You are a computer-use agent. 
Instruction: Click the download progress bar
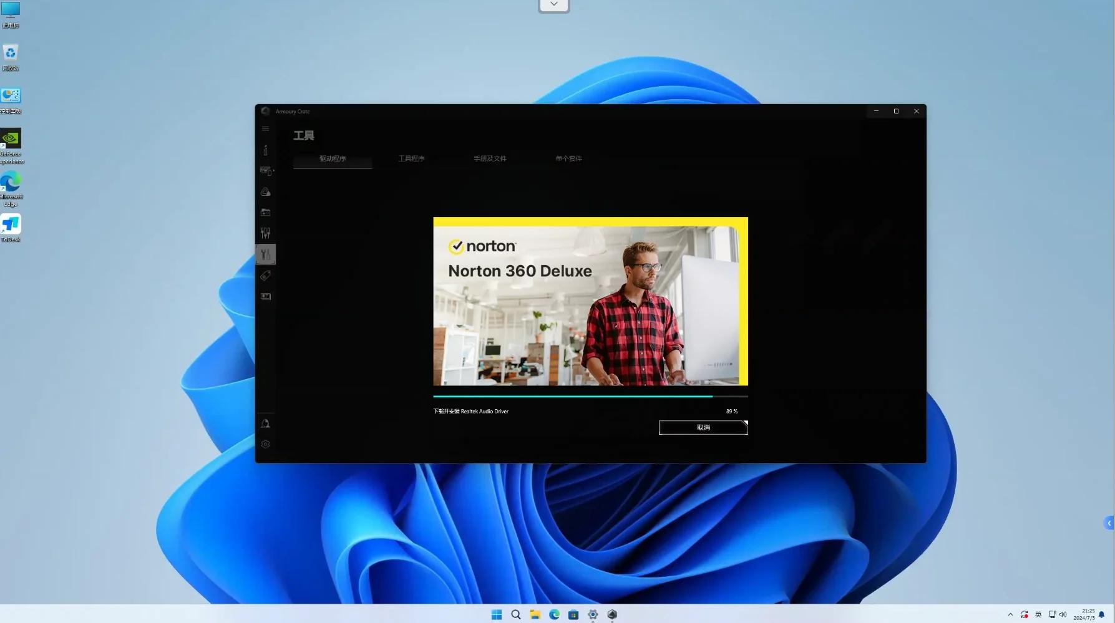pyautogui.click(x=590, y=396)
